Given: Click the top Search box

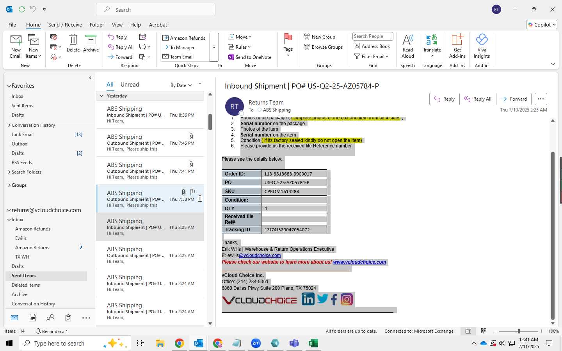Looking at the screenshot, I should 156,9.
